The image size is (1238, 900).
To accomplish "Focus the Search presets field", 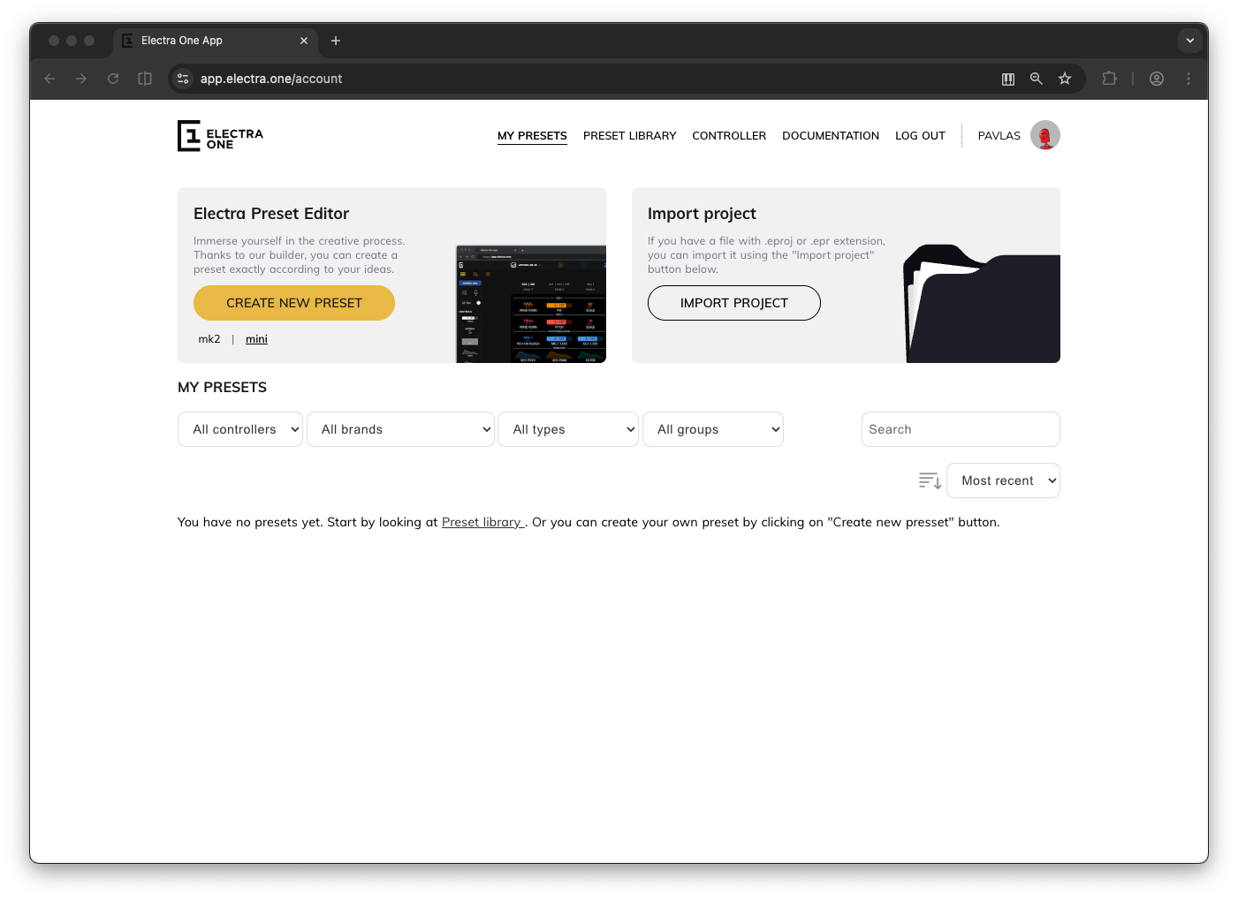I will [x=961, y=429].
